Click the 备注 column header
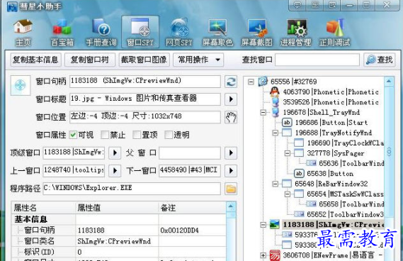Screen dimensions: 403x261 click(x=192, y=208)
